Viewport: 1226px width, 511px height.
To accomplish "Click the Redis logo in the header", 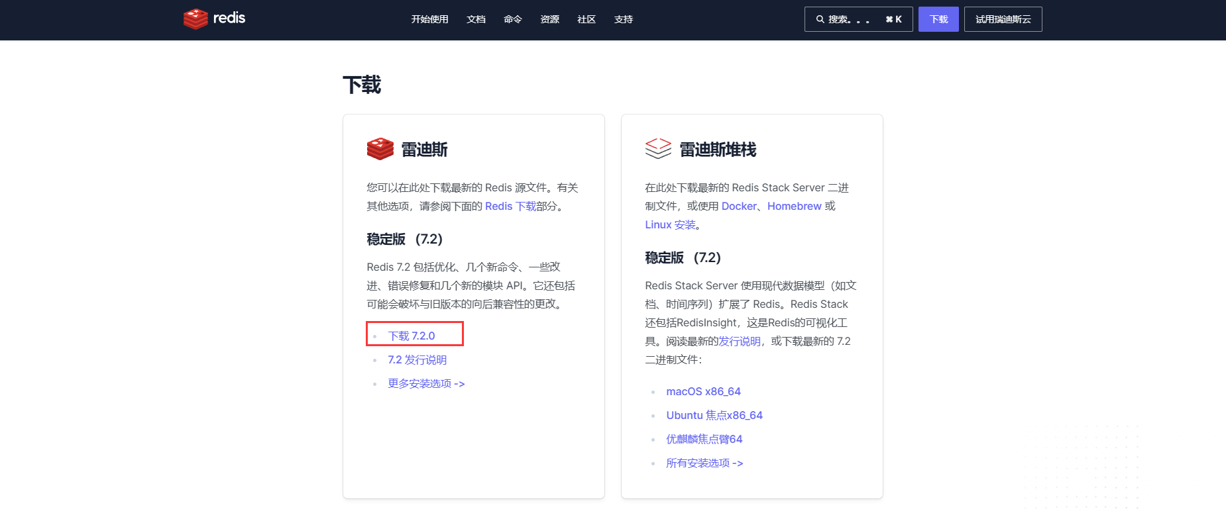I will coord(214,19).
